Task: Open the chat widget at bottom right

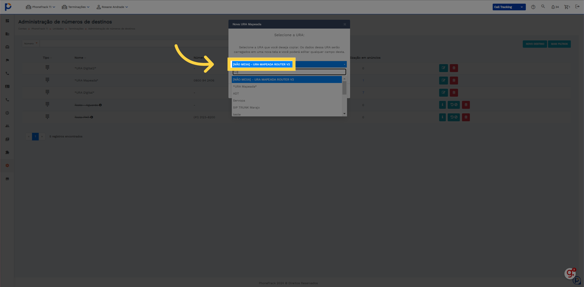Action: 570,273
